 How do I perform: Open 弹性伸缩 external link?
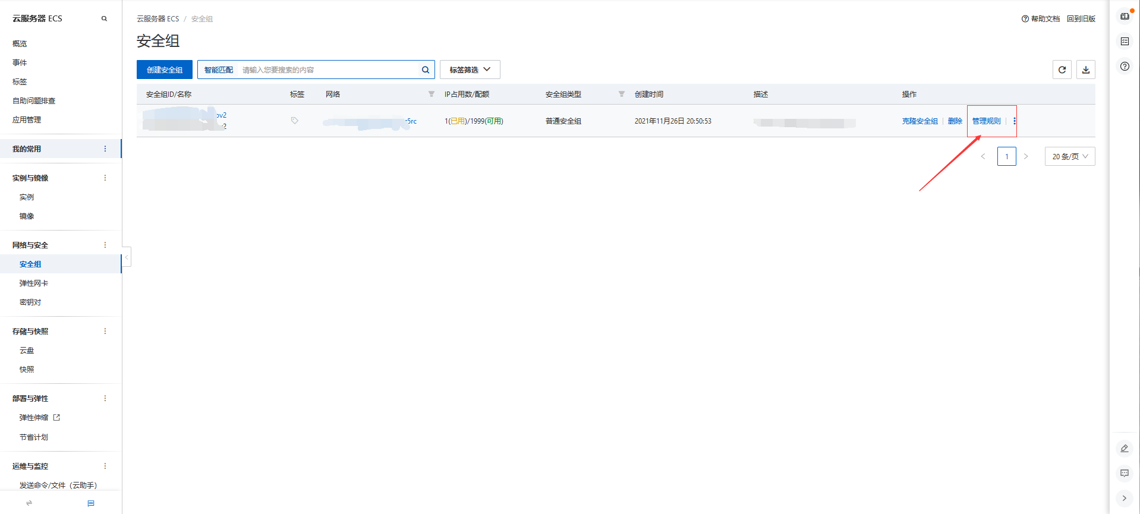[40, 417]
